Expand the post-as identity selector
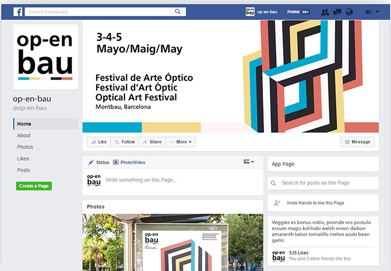This screenshot has width=391, height=271. (249, 162)
